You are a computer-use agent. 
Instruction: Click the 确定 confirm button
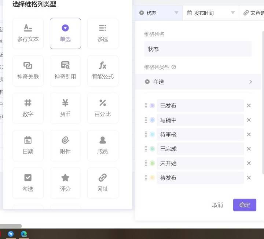click(245, 205)
